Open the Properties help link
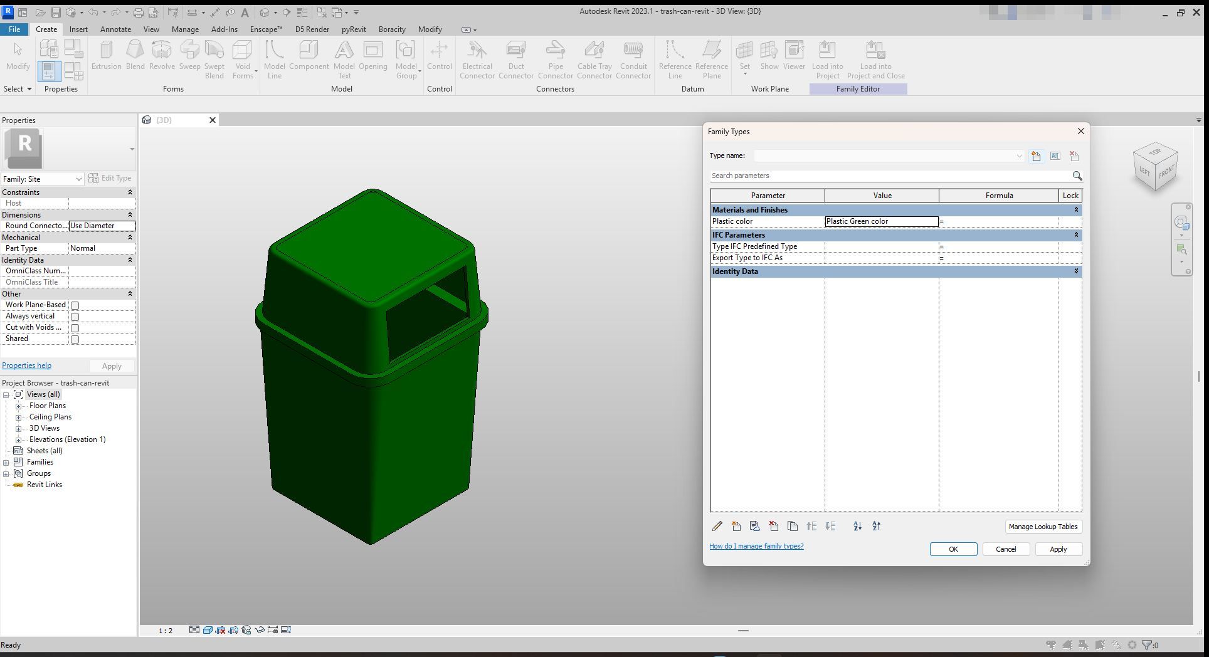Viewport: 1209px width, 657px height. pyautogui.click(x=26, y=365)
